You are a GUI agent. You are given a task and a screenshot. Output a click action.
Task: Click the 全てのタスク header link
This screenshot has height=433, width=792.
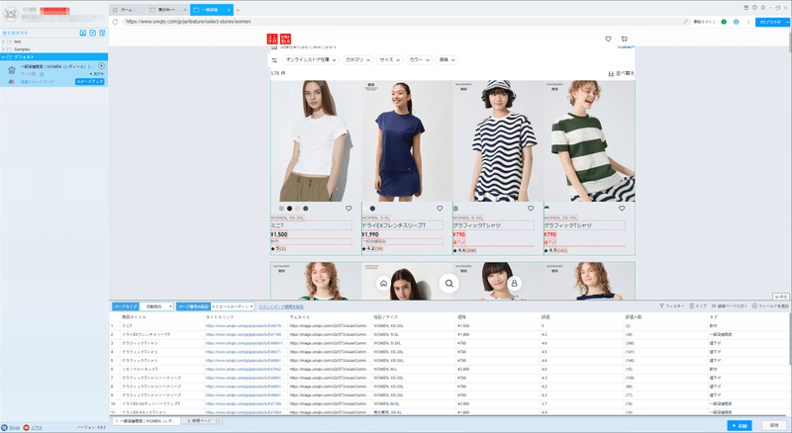coord(15,34)
